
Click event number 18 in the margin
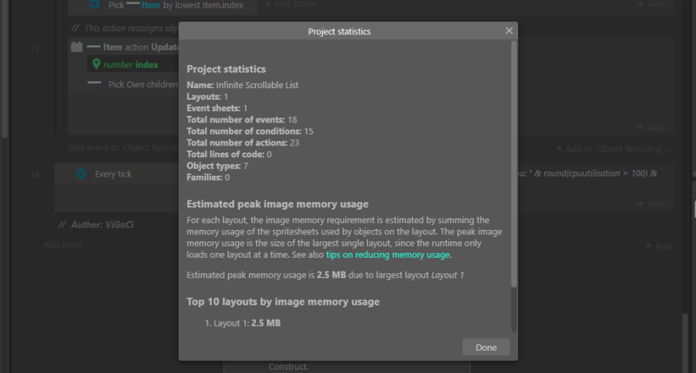coord(34,175)
